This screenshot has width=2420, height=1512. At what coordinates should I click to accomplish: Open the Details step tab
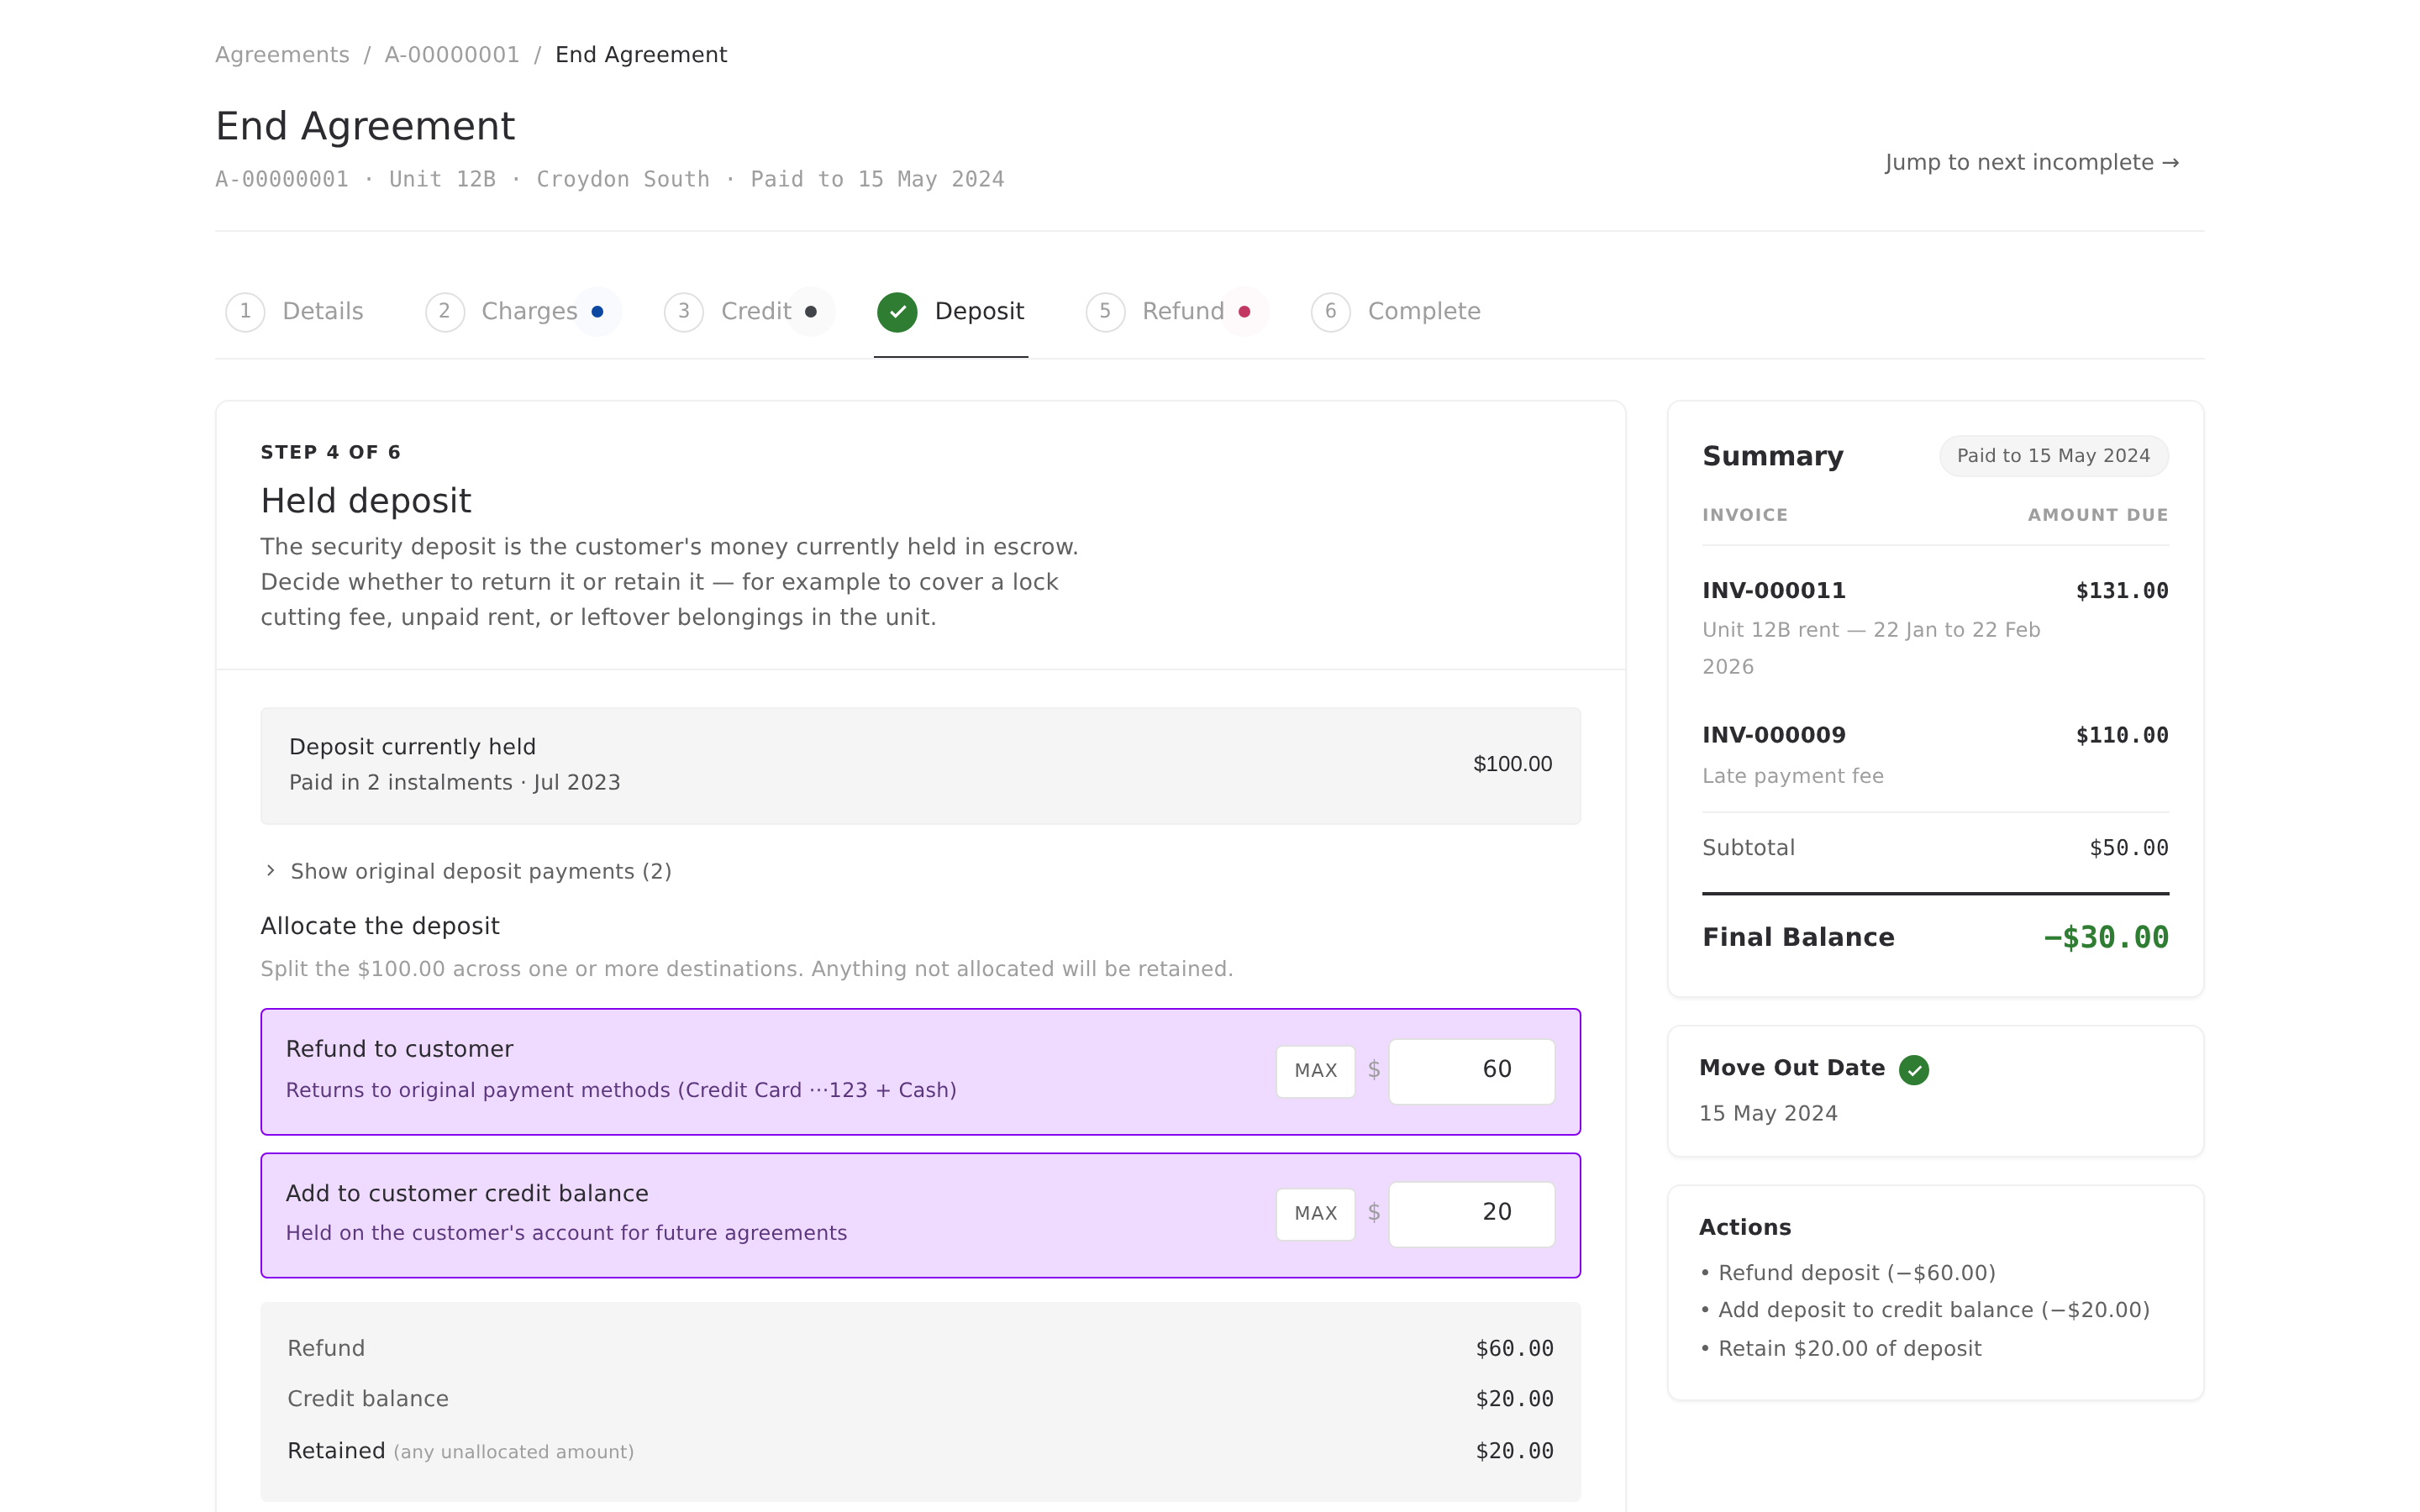click(x=295, y=311)
